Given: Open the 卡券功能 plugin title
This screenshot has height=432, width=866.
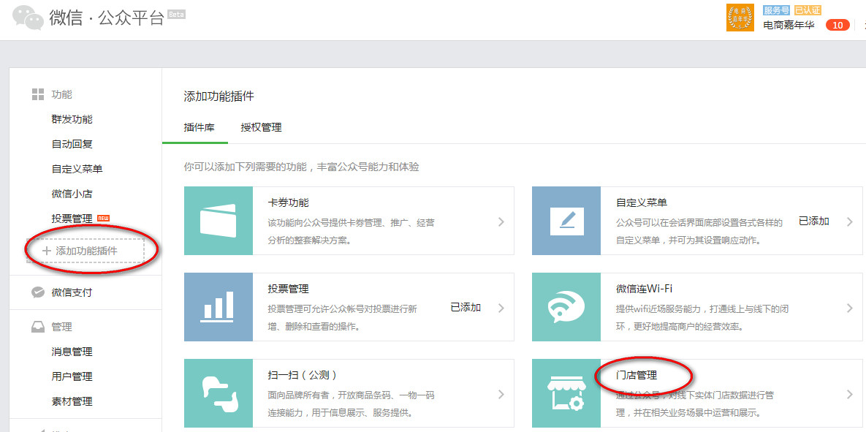Looking at the screenshot, I should [x=288, y=202].
